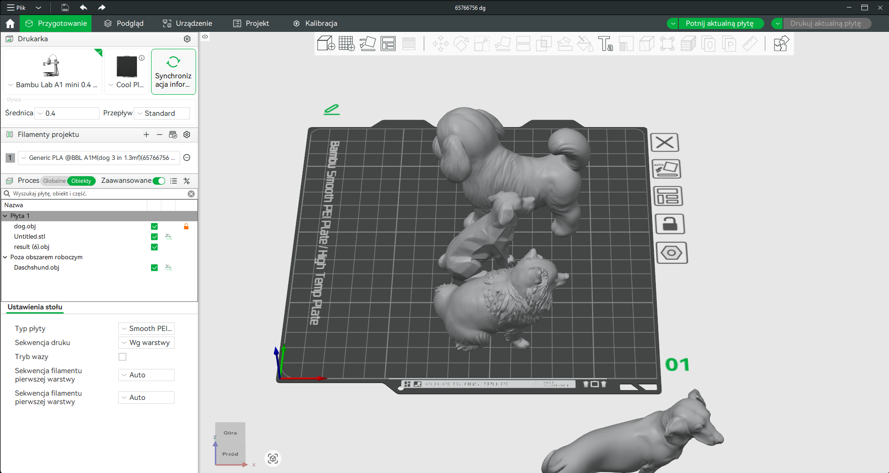This screenshot has height=473, width=889.
Task: Enable the Tryb wazy checkbox
Action: coord(122,357)
